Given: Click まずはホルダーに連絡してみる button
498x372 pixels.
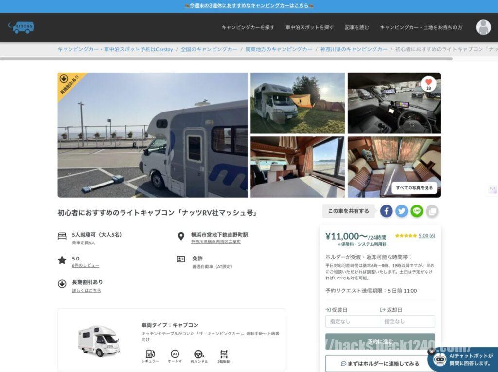Looking at the screenshot, I should click(x=380, y=363).
